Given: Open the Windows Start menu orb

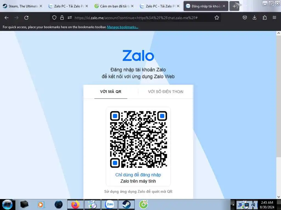Looking at the screenshot, I should tap(7, 205).
